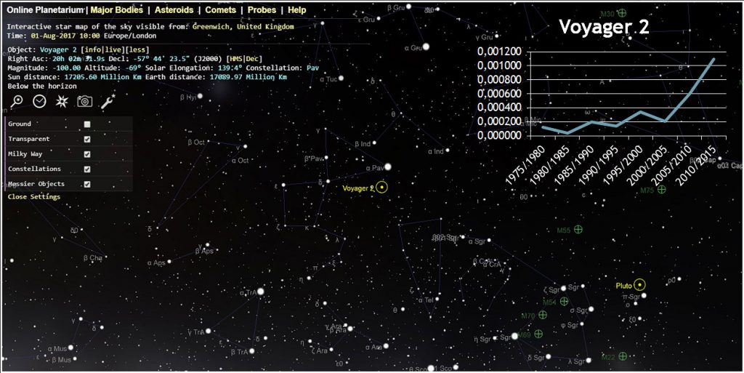
Task: Select the ζ Sgr star label
Action: tap(551, 289)
